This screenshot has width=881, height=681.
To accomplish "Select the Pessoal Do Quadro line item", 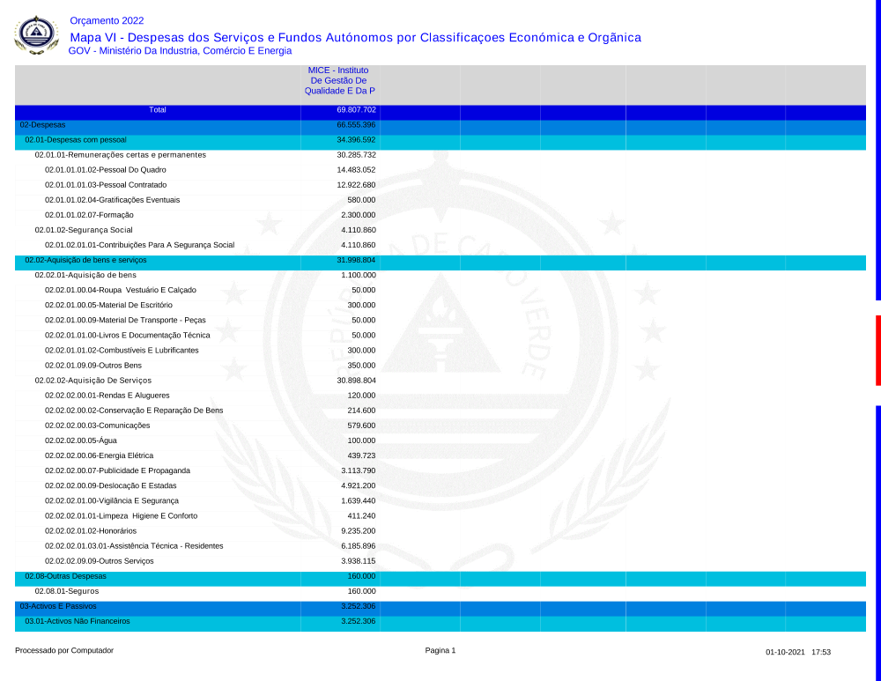I will click(105, 170).
